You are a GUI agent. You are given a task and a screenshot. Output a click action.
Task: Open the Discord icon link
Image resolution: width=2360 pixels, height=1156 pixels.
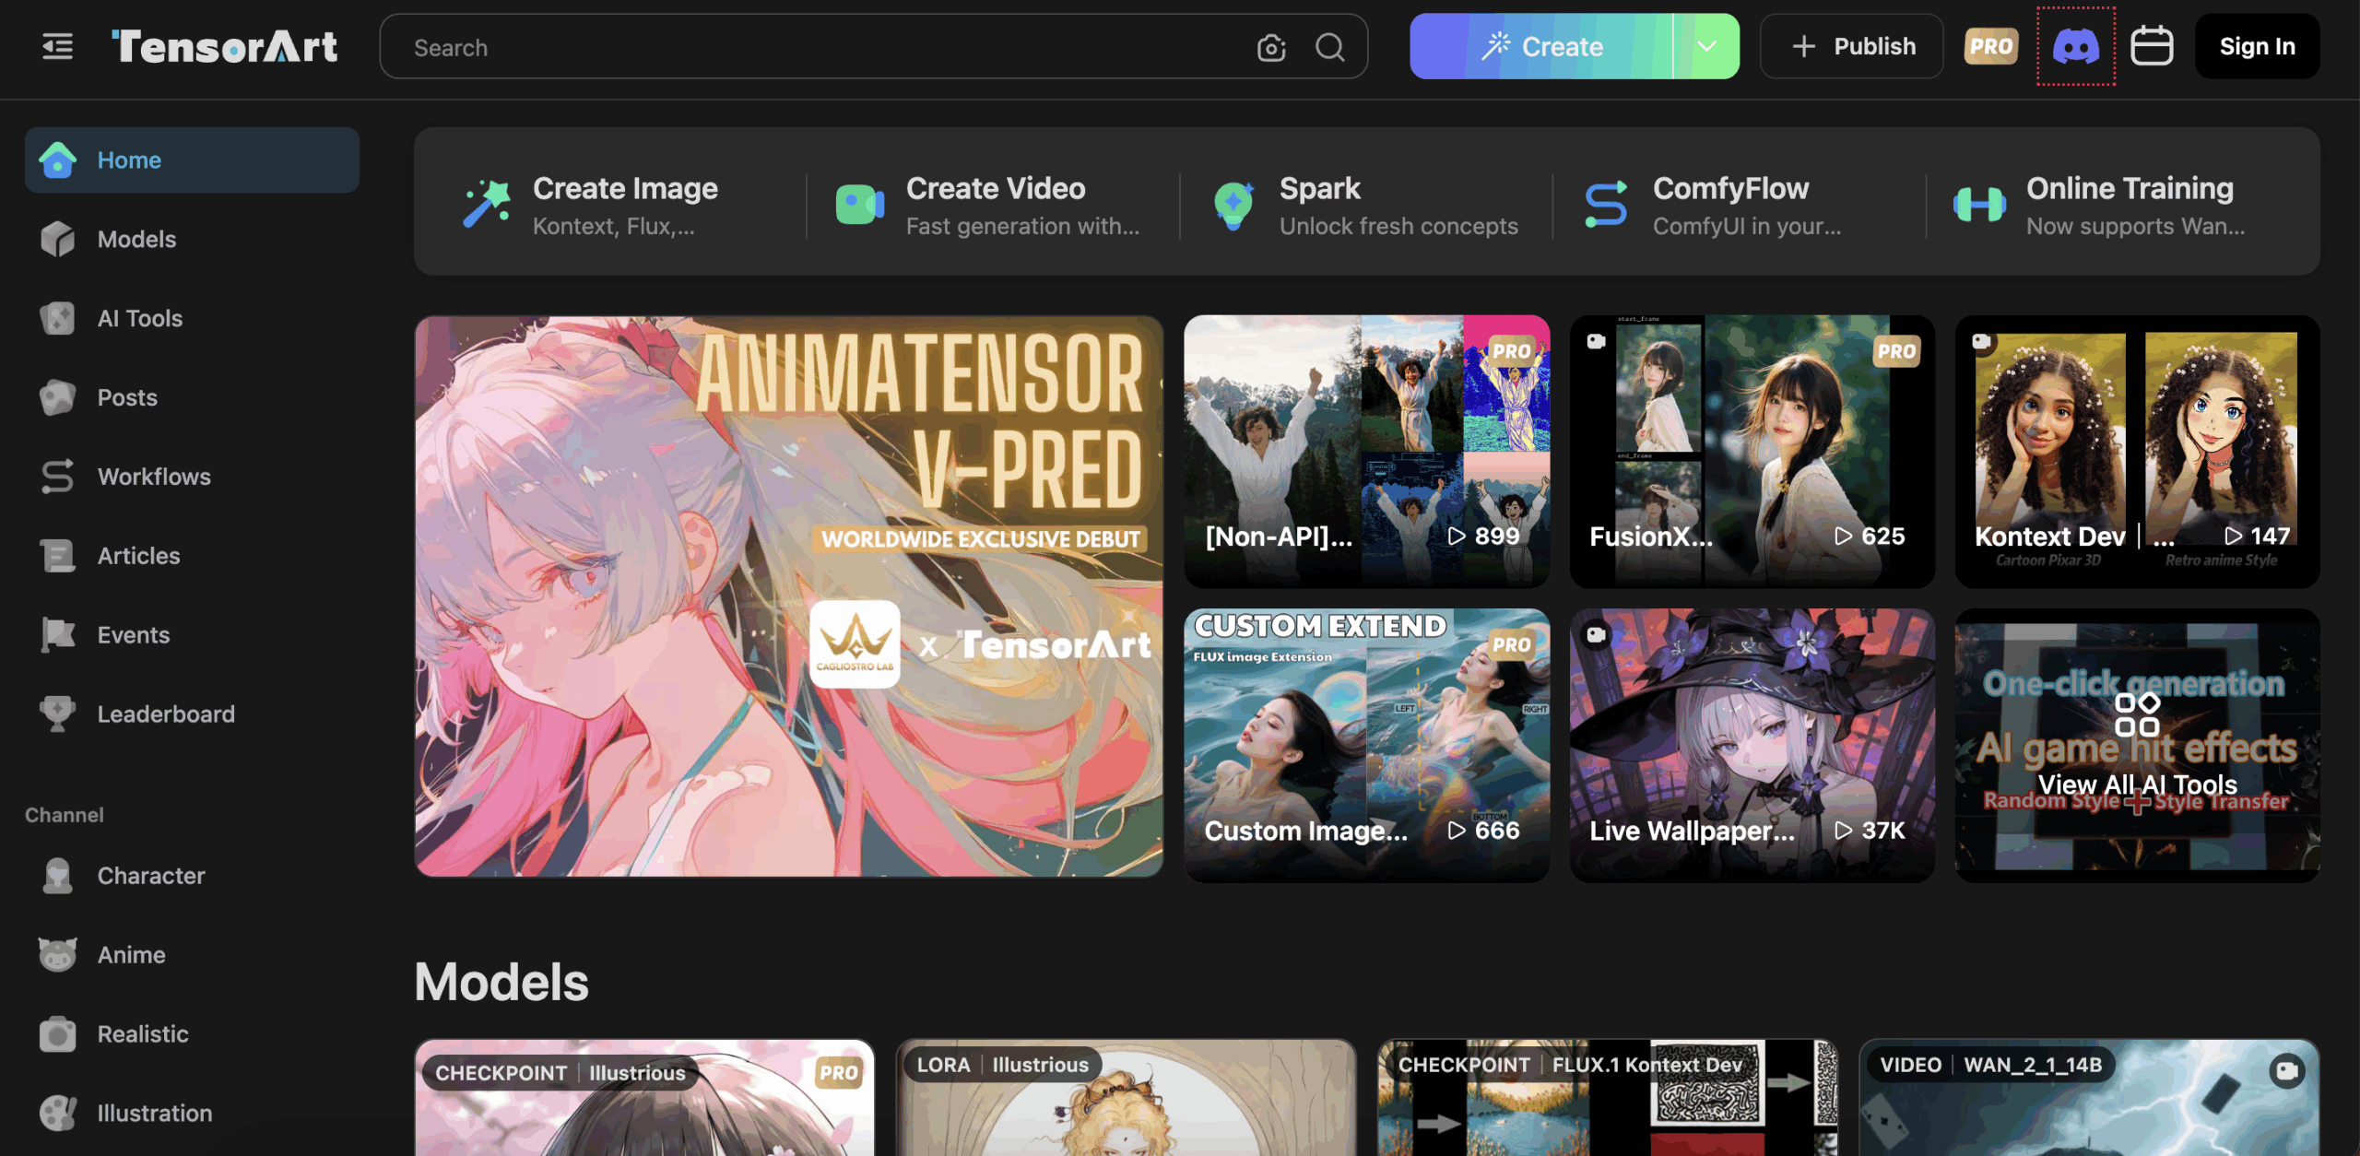click(x=2075, y=46)
